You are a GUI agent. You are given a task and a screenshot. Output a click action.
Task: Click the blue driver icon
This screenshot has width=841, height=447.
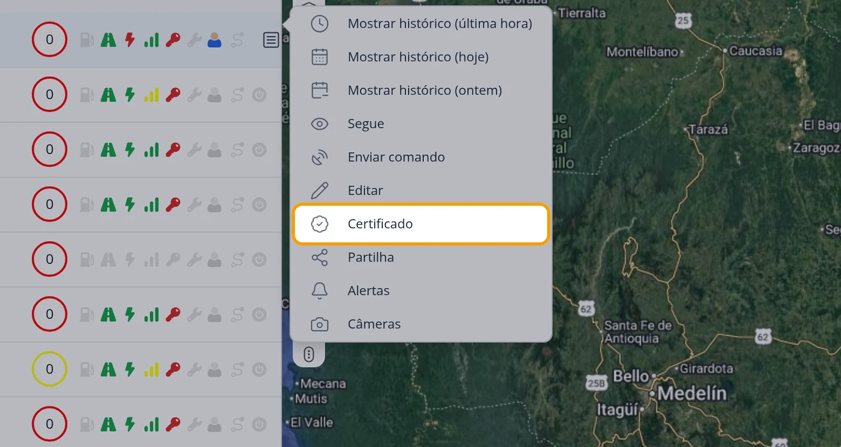point(214,40)
